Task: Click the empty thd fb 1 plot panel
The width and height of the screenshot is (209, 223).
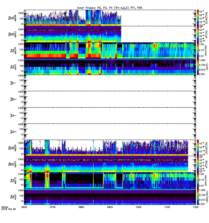Action: click(x=110, y=115)
